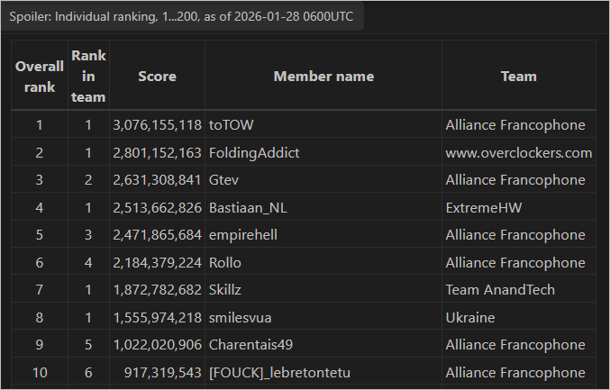Click member name smilesvua
The width and height of the screenshot is (610, 390).
tap(241, 318)
